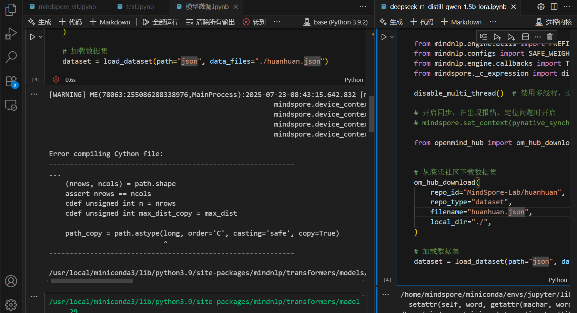
Task: Toggle split editor layout in right pane
Action: pos(554,7)
